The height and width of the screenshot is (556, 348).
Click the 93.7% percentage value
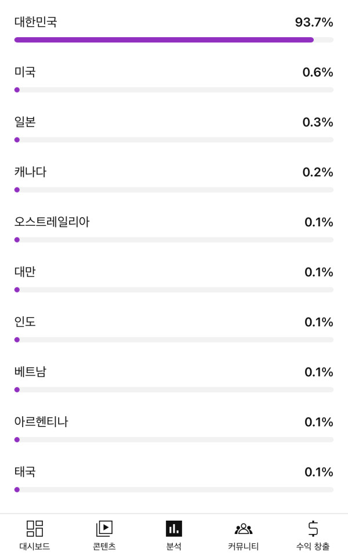(x=314, y=23)
